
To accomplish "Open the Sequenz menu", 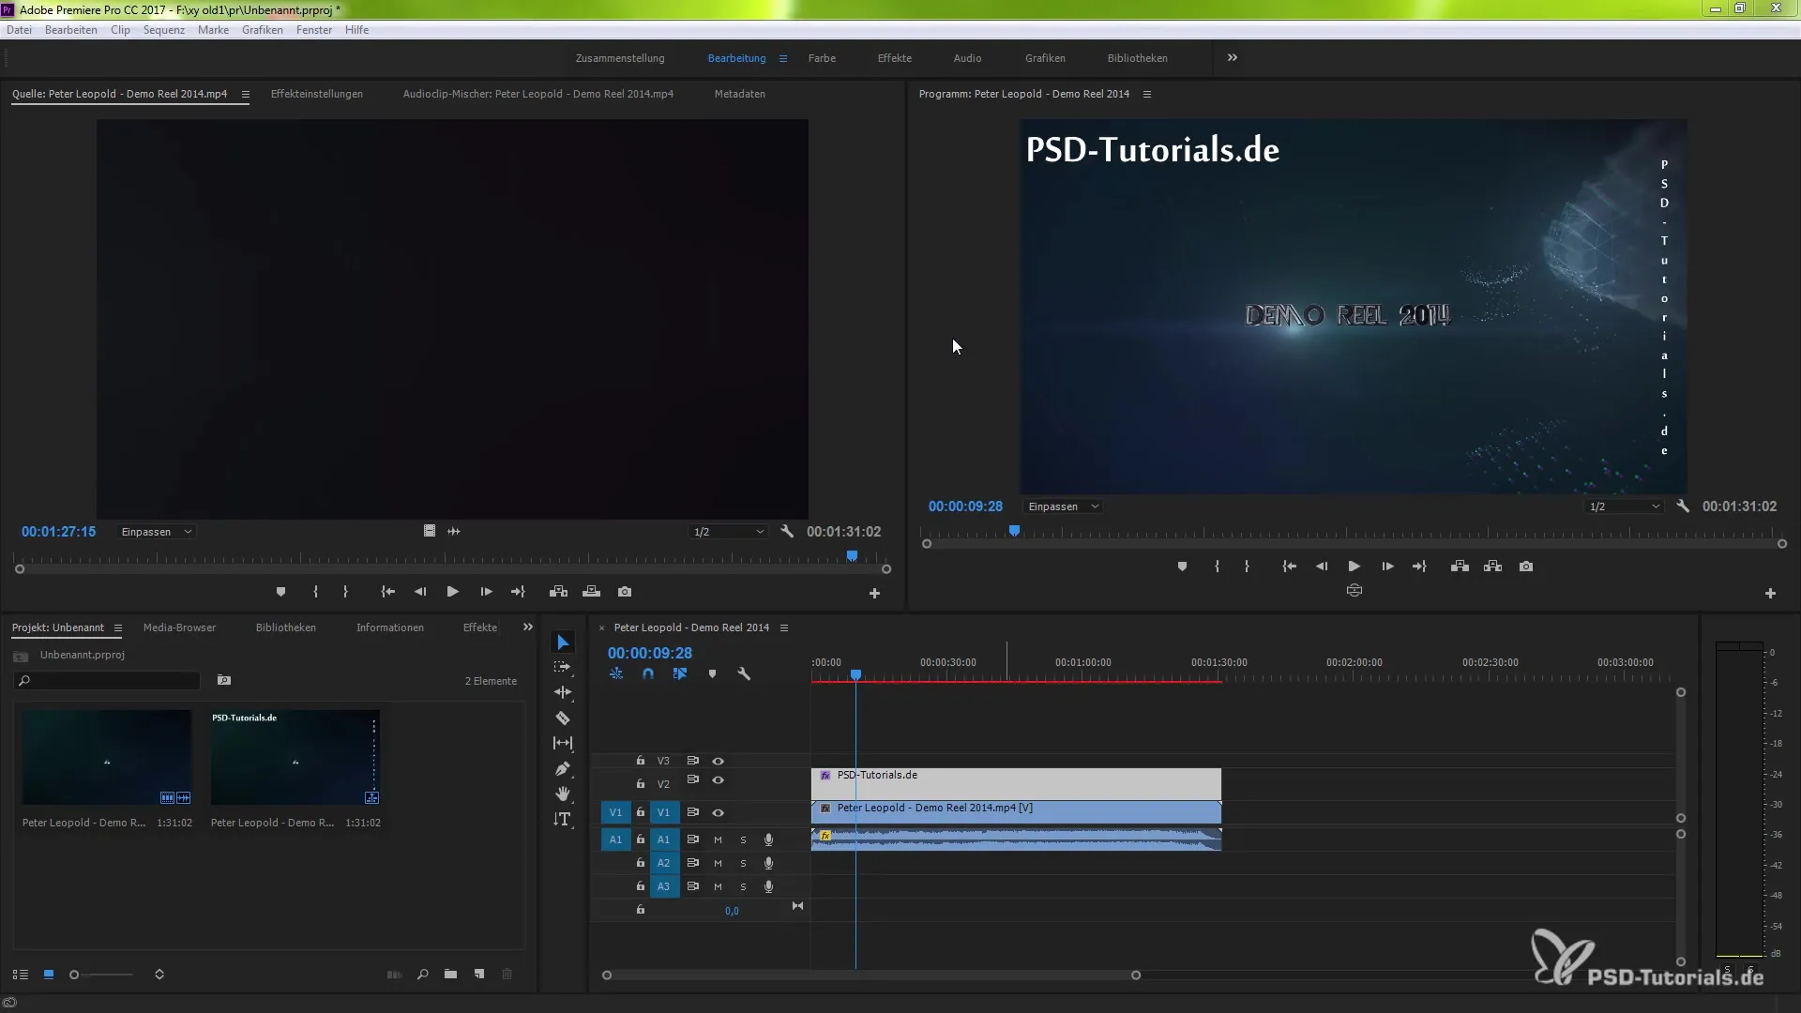I will 164,30.
